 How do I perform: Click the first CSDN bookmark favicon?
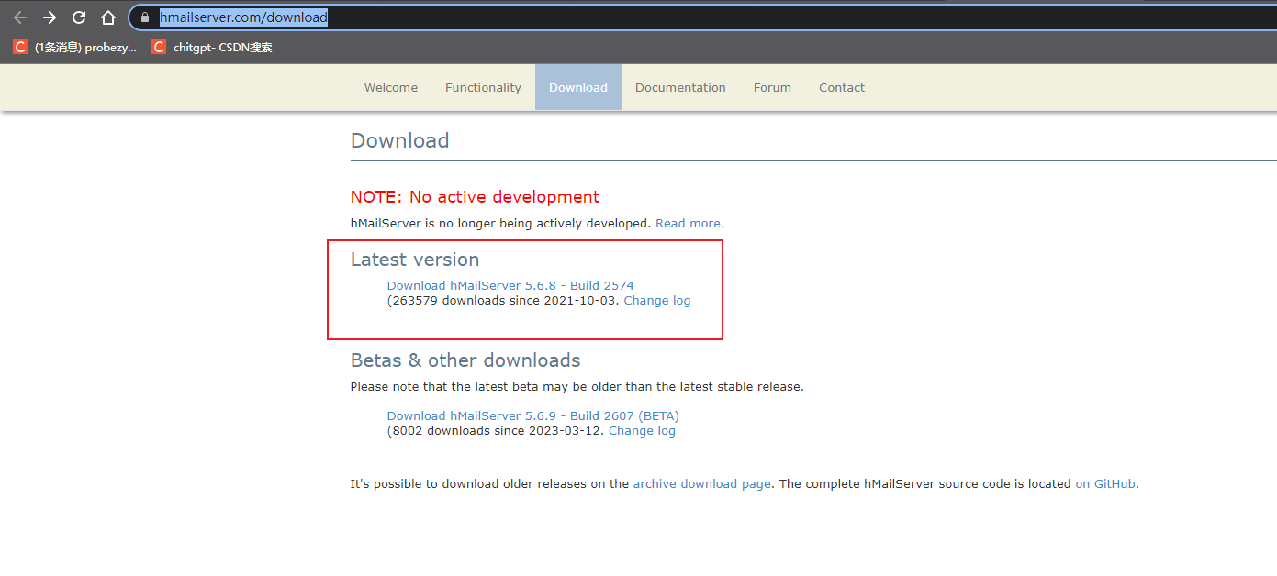pyautogui.click(x=20, y=47)
